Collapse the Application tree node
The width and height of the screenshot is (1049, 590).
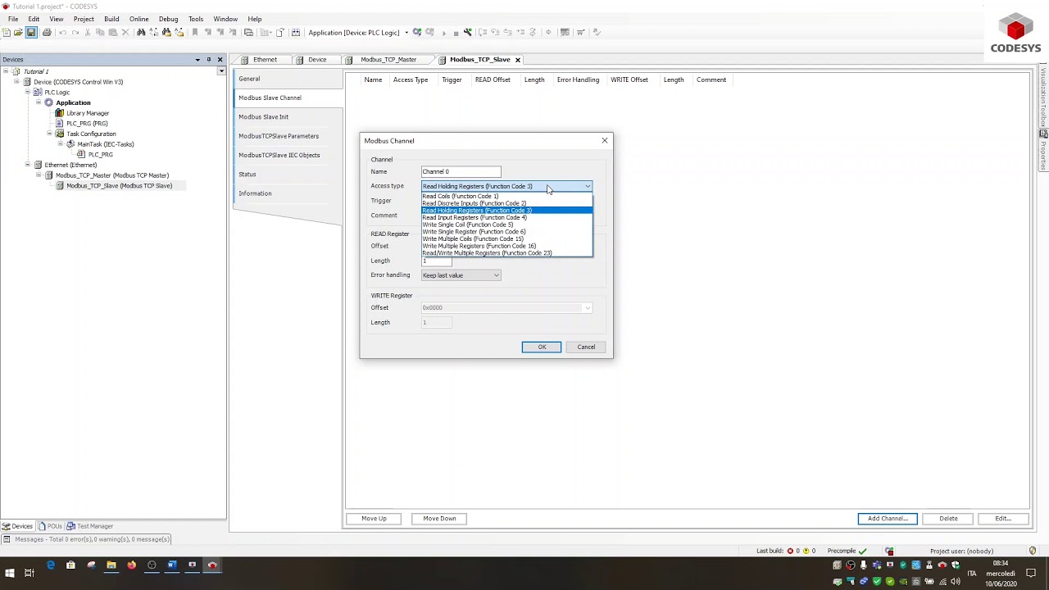point(38,102)
